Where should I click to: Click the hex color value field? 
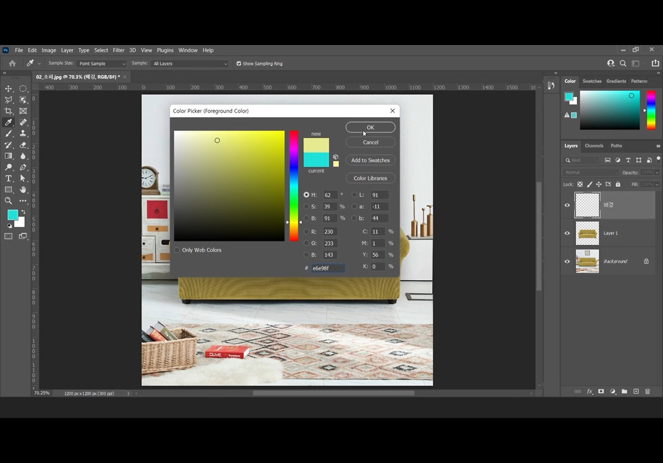[x=327, y=268]
